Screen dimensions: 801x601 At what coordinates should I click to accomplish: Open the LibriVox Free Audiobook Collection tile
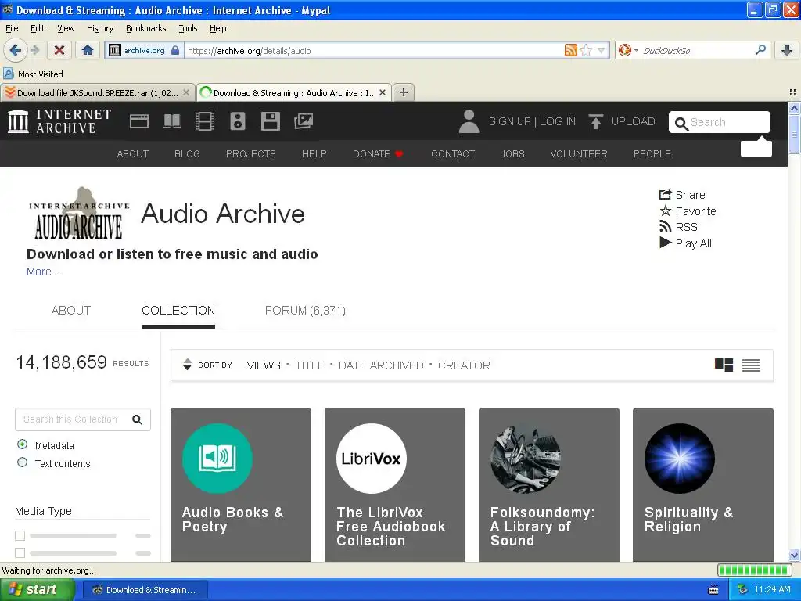click(395, 484)
